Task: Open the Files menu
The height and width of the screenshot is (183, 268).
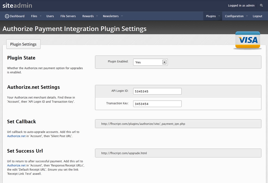Action: coord(34,16)
